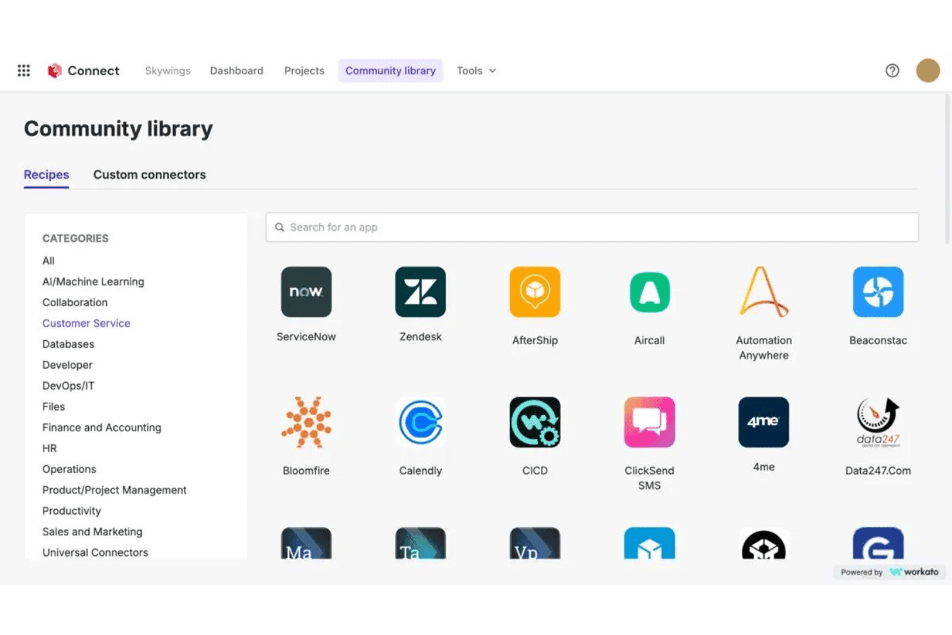This screenshot has height=635, width=952.
Task: Open the Projects nav item
Action: (304, 71)
